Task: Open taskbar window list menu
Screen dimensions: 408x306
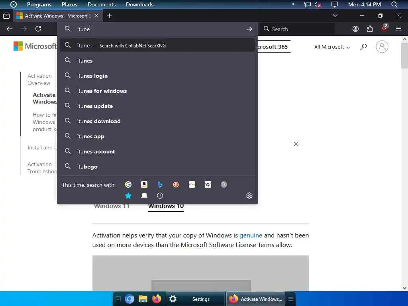Action: (291, 299)
